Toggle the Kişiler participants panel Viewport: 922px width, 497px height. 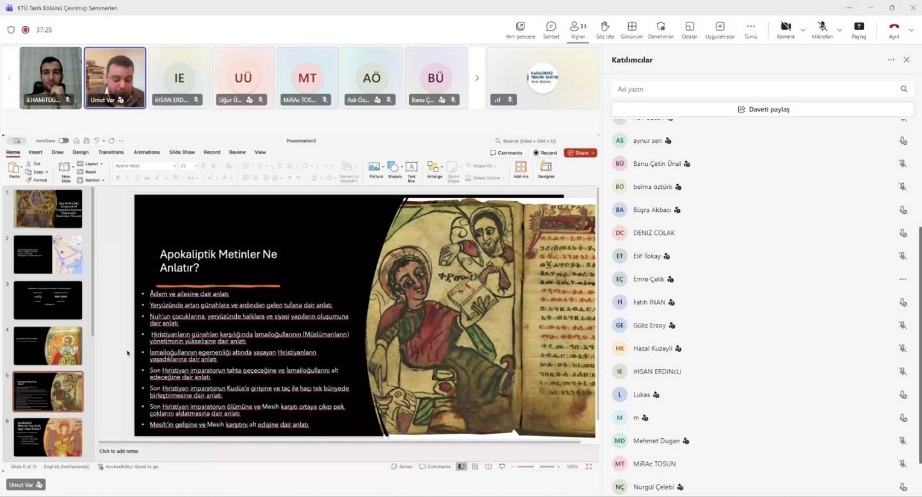(x=578, y=27)
